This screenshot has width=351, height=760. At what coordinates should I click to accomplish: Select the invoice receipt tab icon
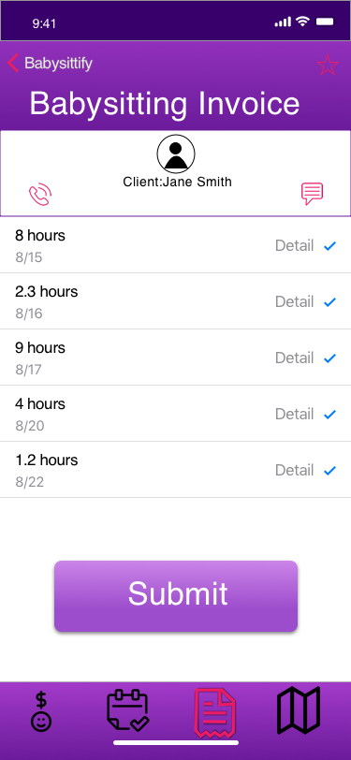click(x=215, y=712)
